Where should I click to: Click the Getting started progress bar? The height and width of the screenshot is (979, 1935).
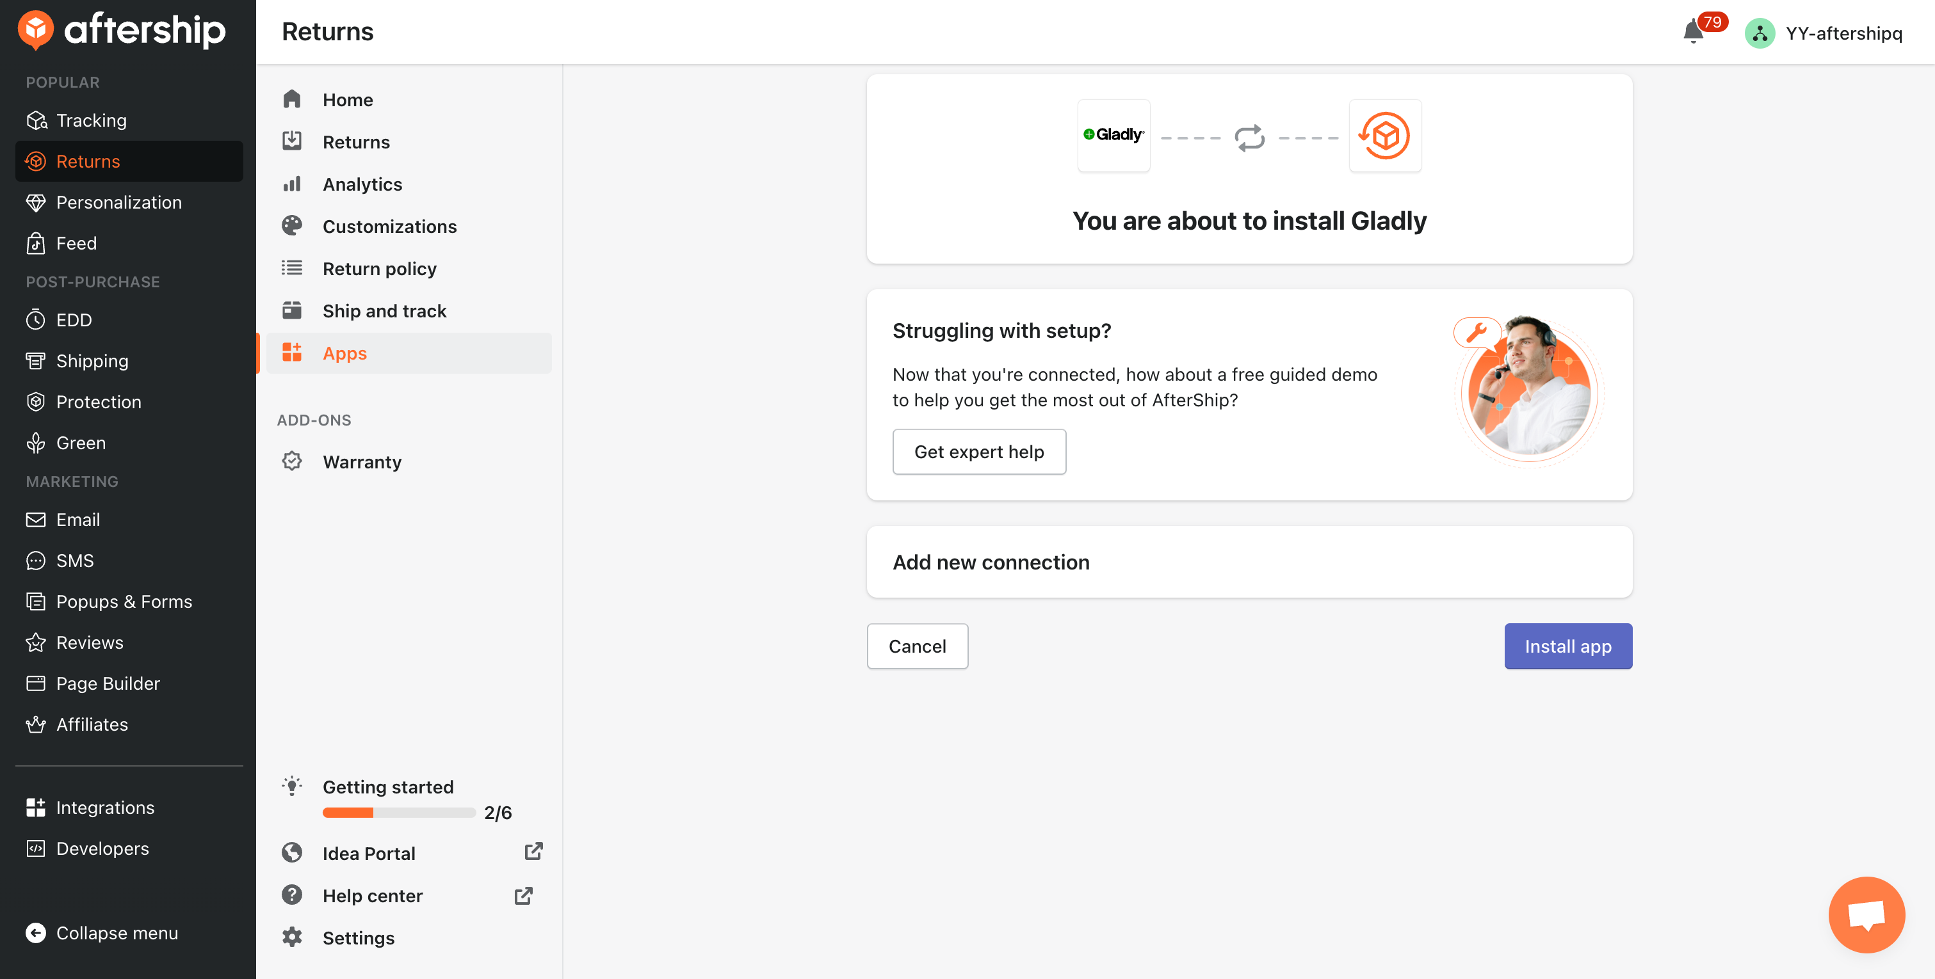398,813
